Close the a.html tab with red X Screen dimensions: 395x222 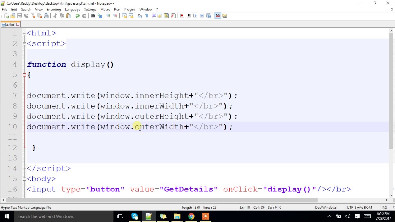(x=18, y=24)
